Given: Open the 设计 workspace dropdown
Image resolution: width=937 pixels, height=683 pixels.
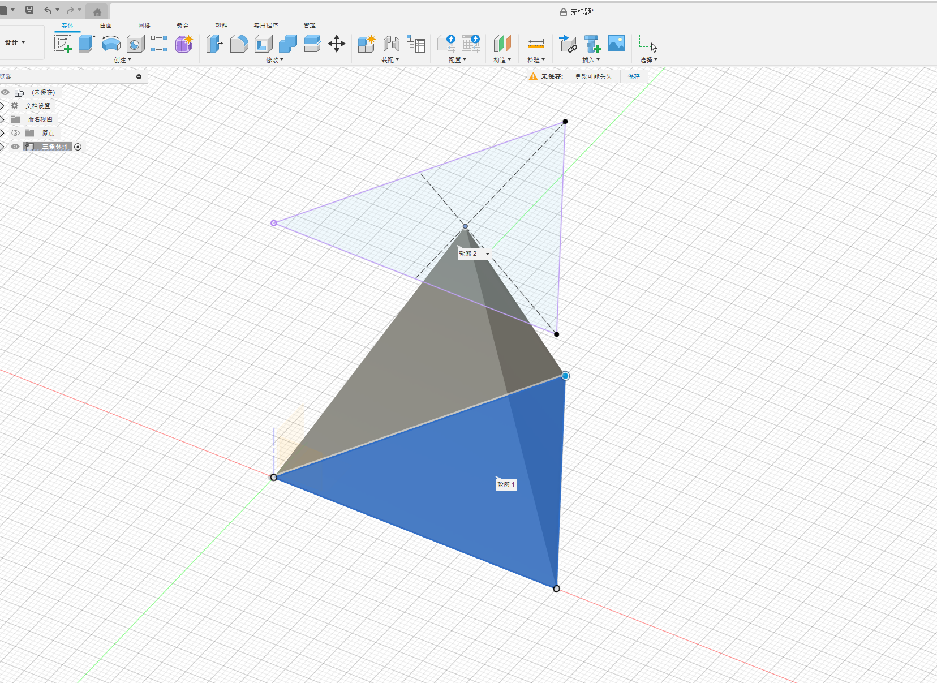Looking at the screenshot, I should pyautogui.click(x=15, y=42).
